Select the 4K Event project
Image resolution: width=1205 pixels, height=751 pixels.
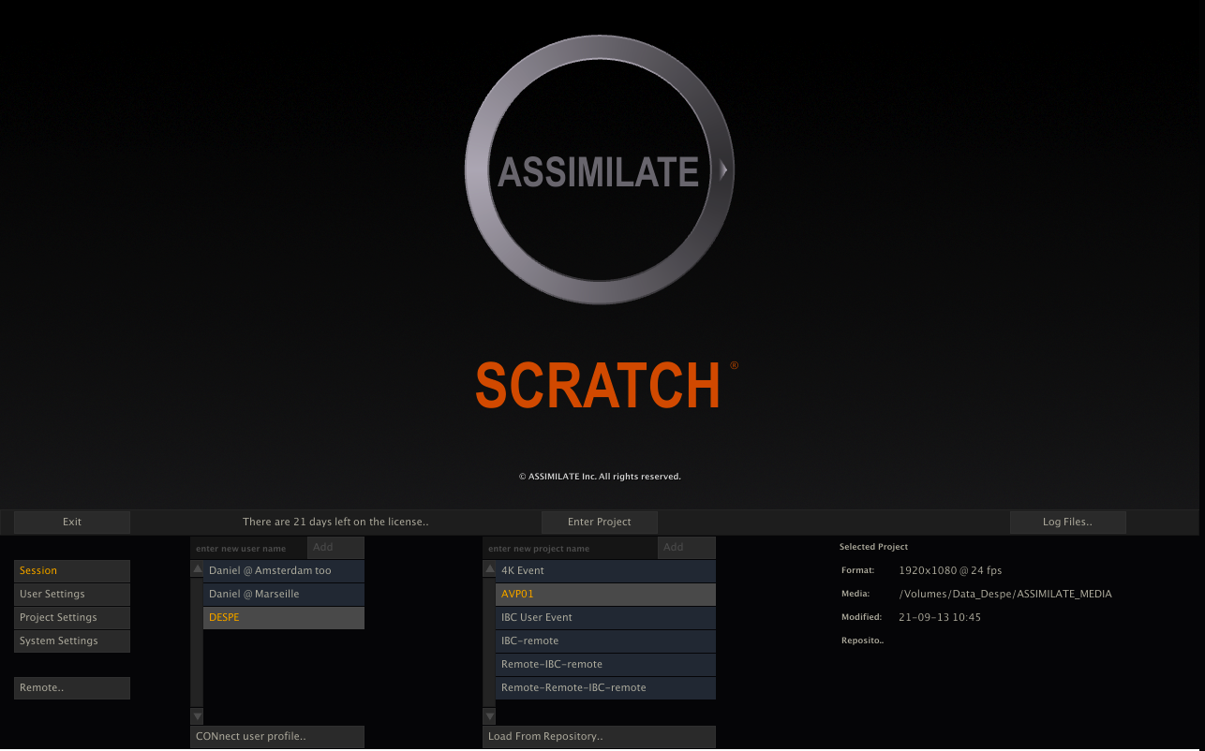click(605, 570)
